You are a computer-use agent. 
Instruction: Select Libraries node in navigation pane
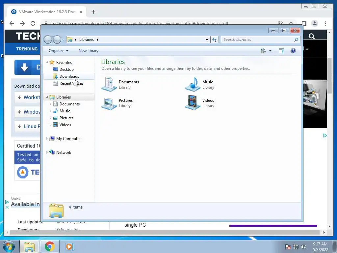64,97
